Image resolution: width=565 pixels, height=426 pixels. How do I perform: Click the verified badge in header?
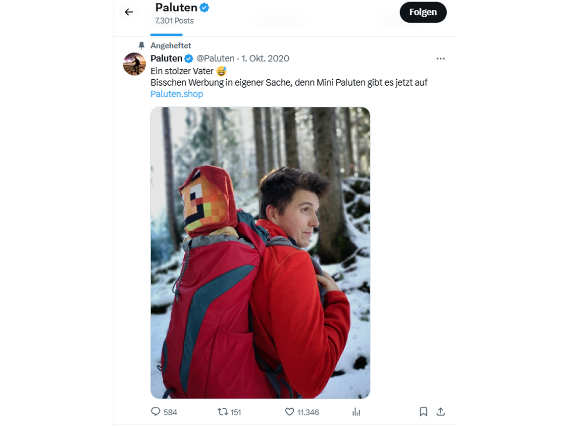(204, 8)
